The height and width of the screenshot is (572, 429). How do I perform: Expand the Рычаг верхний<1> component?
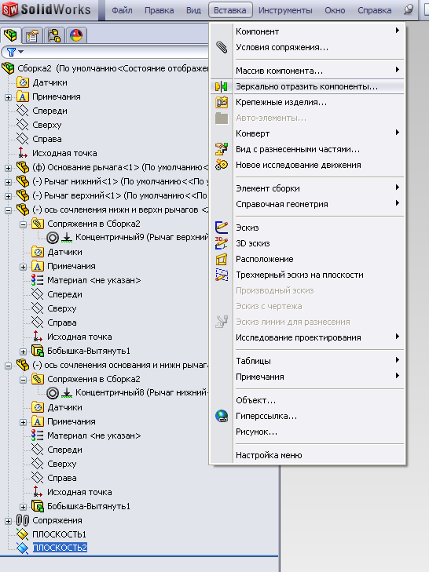coord(8,196)
